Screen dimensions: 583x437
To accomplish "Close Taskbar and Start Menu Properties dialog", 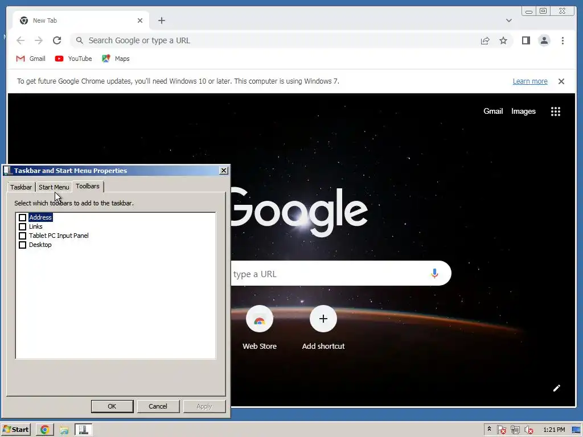I will (x=223, y=170).
